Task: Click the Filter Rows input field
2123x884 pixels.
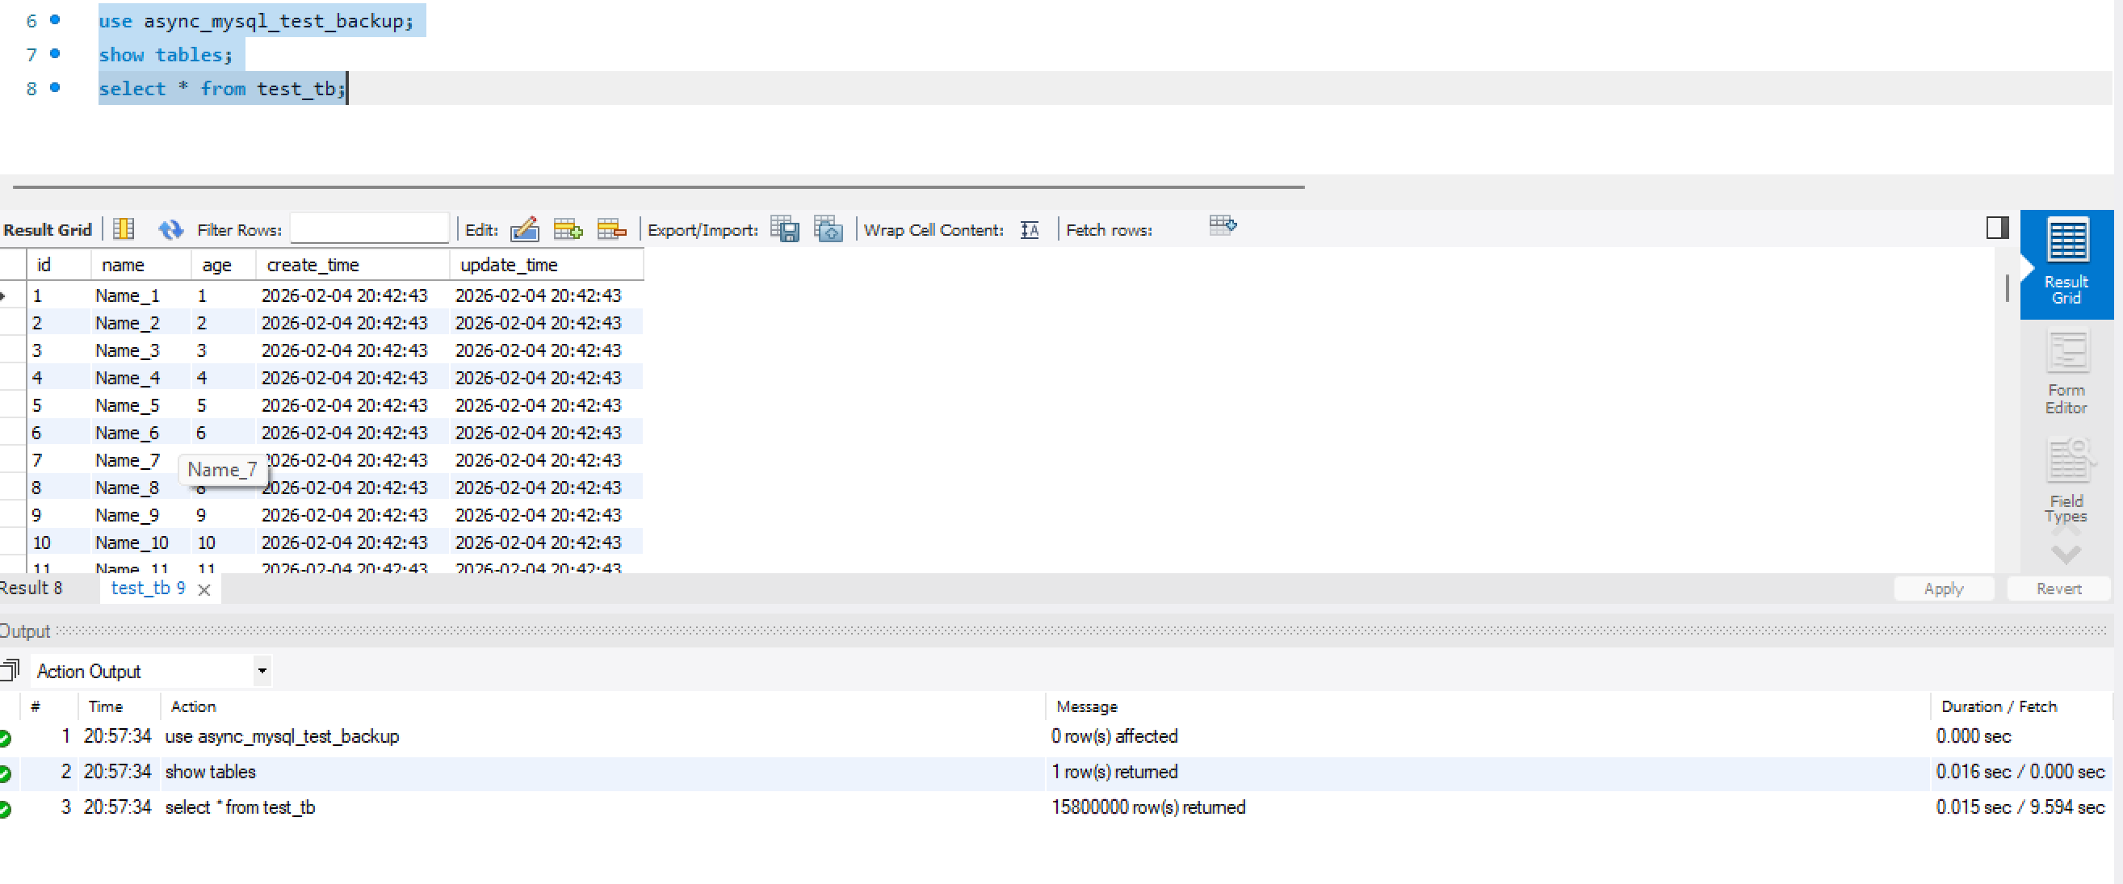Action: click(369, 229)
